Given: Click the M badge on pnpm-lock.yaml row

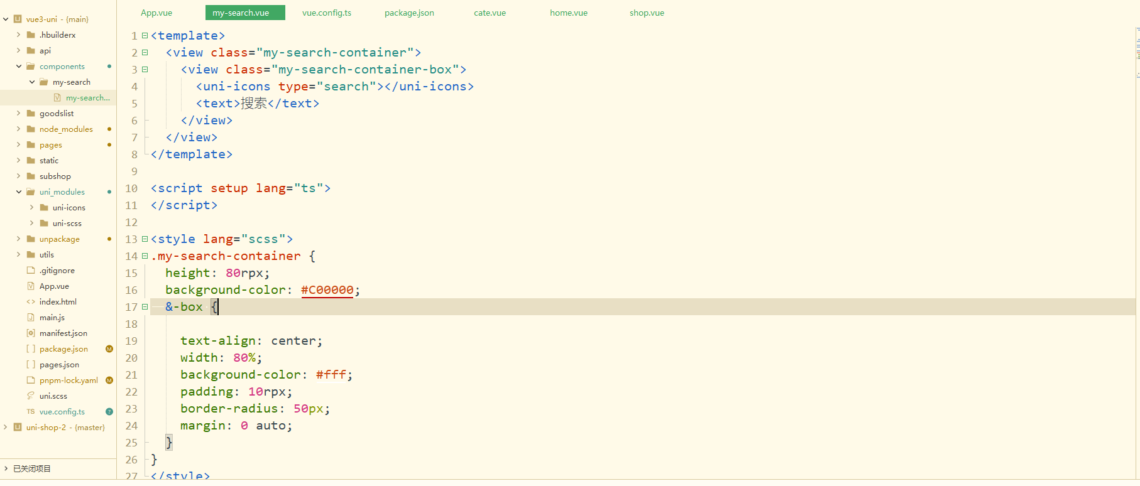Looking at the screenshot, I should coord(109,381).
